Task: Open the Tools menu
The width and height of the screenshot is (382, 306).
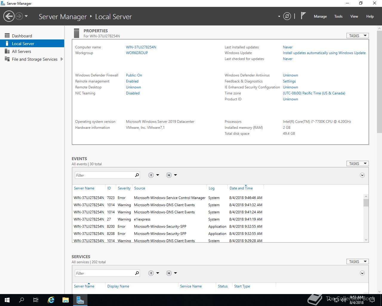Action: 338,16
